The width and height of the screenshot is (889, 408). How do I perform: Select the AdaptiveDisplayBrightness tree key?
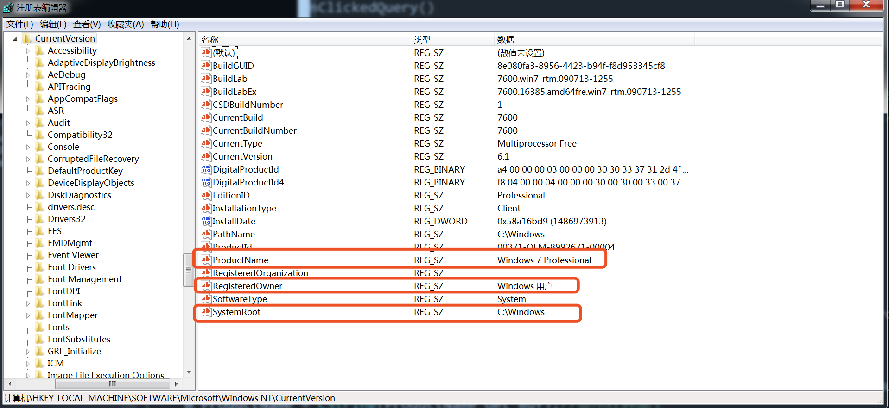point(102,62)
